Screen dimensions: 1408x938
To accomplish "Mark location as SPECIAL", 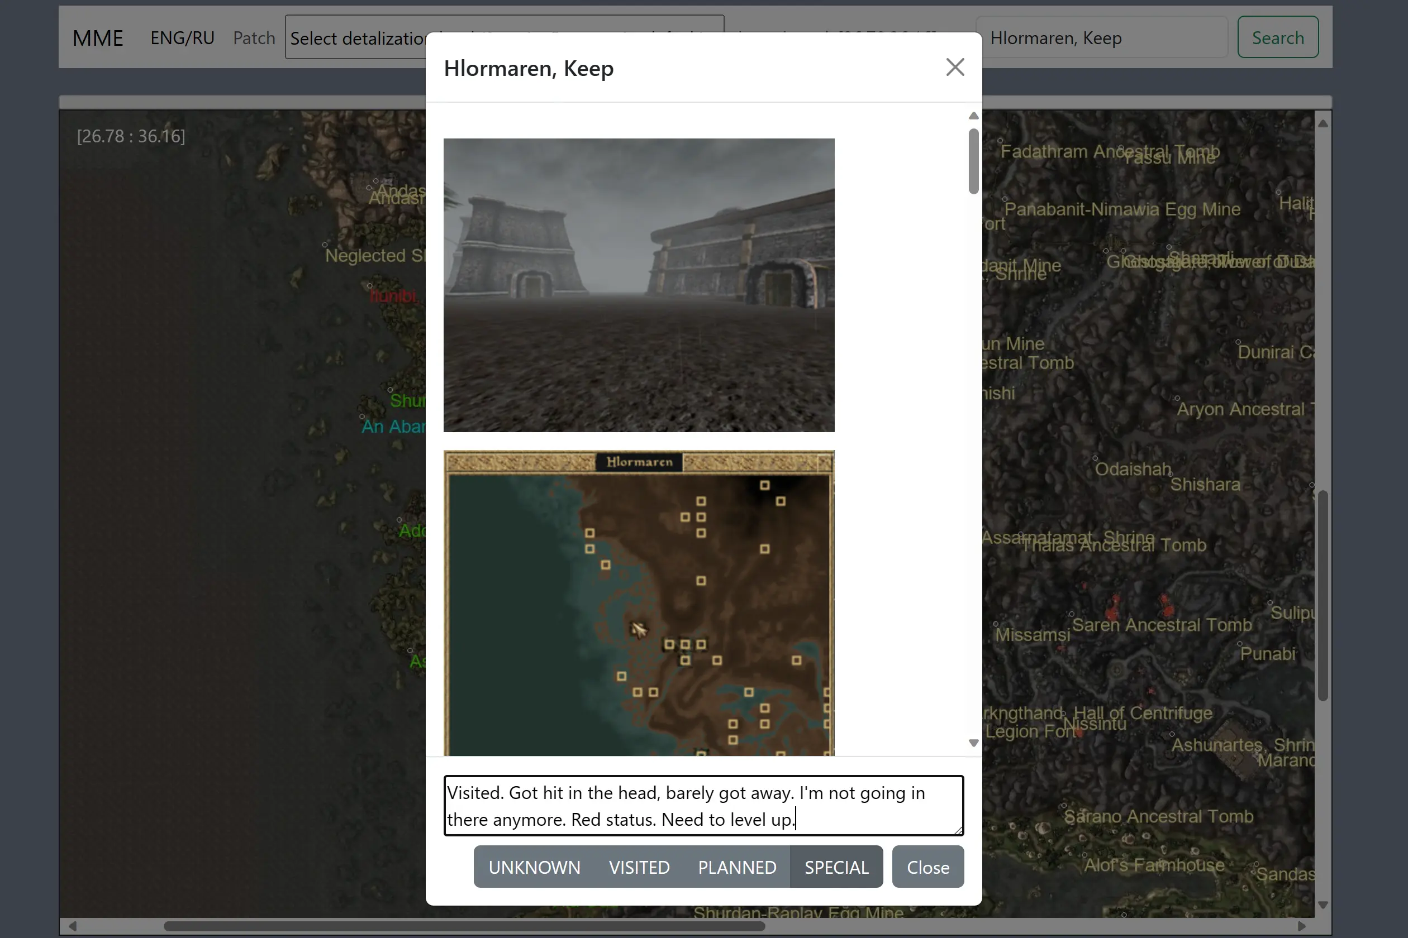I will (x=836, y=867).
